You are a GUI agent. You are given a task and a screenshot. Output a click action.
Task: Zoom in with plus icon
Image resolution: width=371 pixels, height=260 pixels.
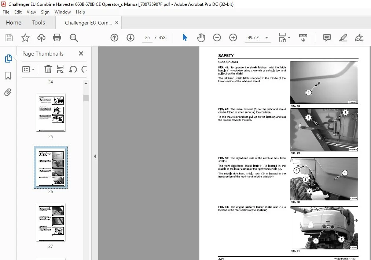tap(233, 38)
